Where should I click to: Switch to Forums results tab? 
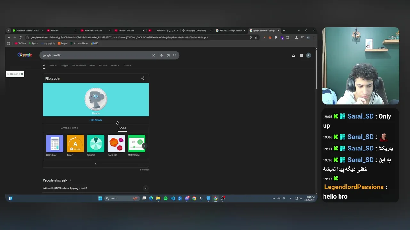click(x=103, y=65)
